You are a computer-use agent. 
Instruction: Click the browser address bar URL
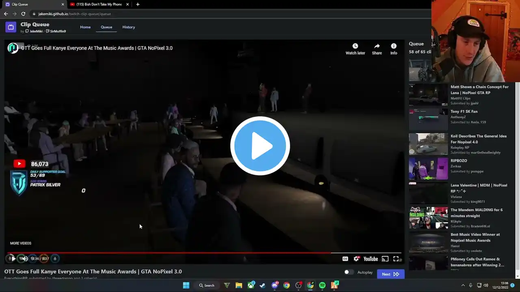[x=74, y=14]
